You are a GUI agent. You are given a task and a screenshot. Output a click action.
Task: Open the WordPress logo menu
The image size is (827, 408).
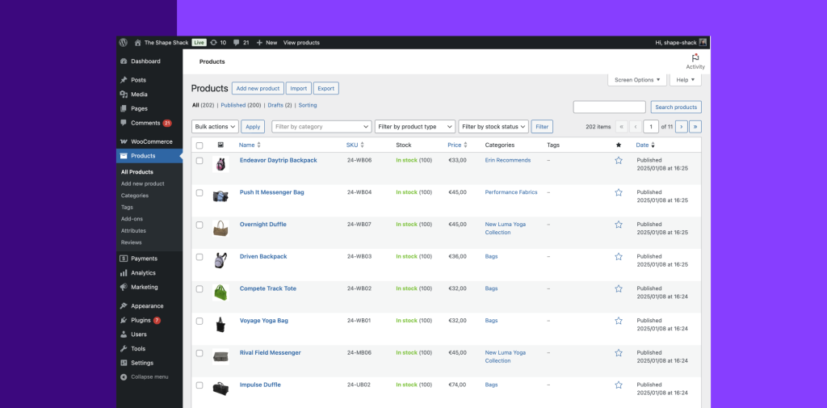[124, 43]
